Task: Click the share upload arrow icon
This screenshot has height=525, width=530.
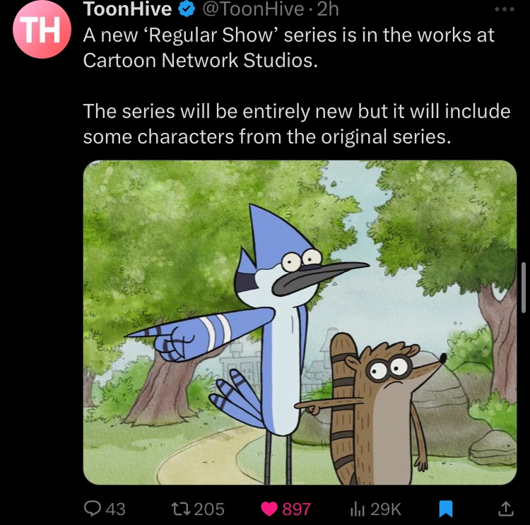Action: pyautogui.click(x=506, y=509)
